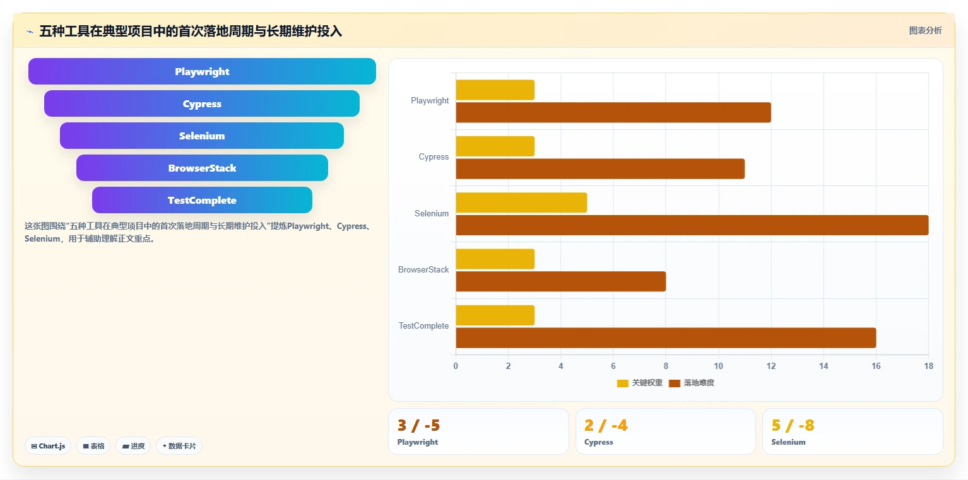Click the Selenium y-axis label

pyautogui.click(x=432, y=214)
